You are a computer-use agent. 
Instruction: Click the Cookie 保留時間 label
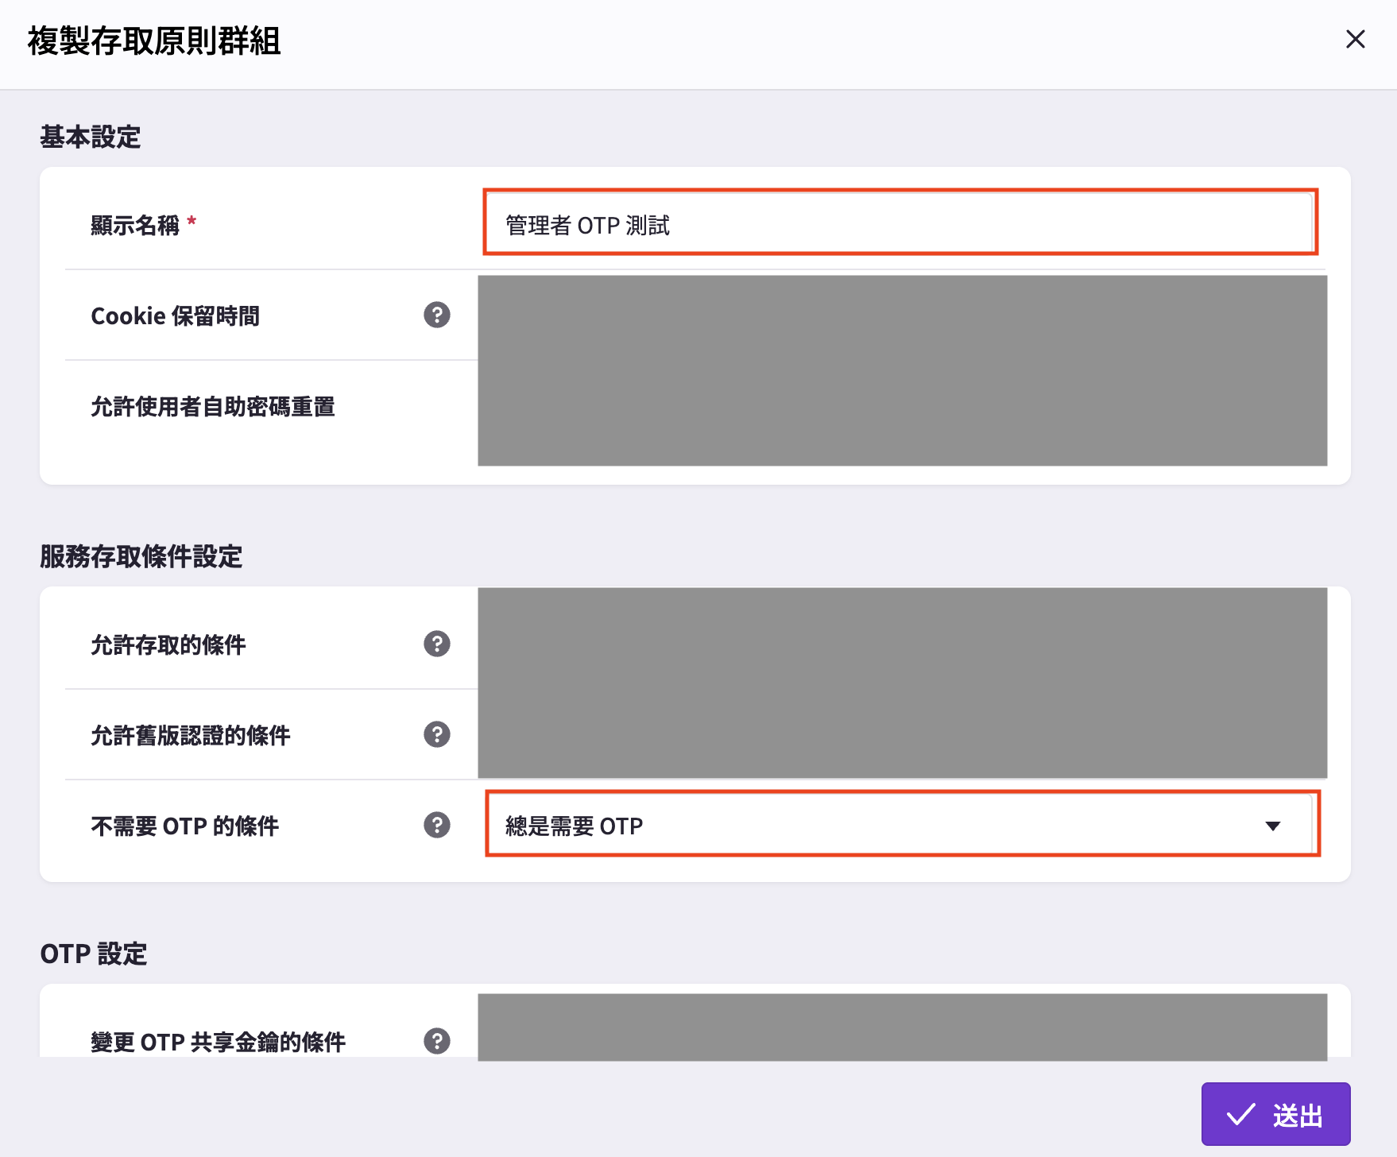(176, 316)
